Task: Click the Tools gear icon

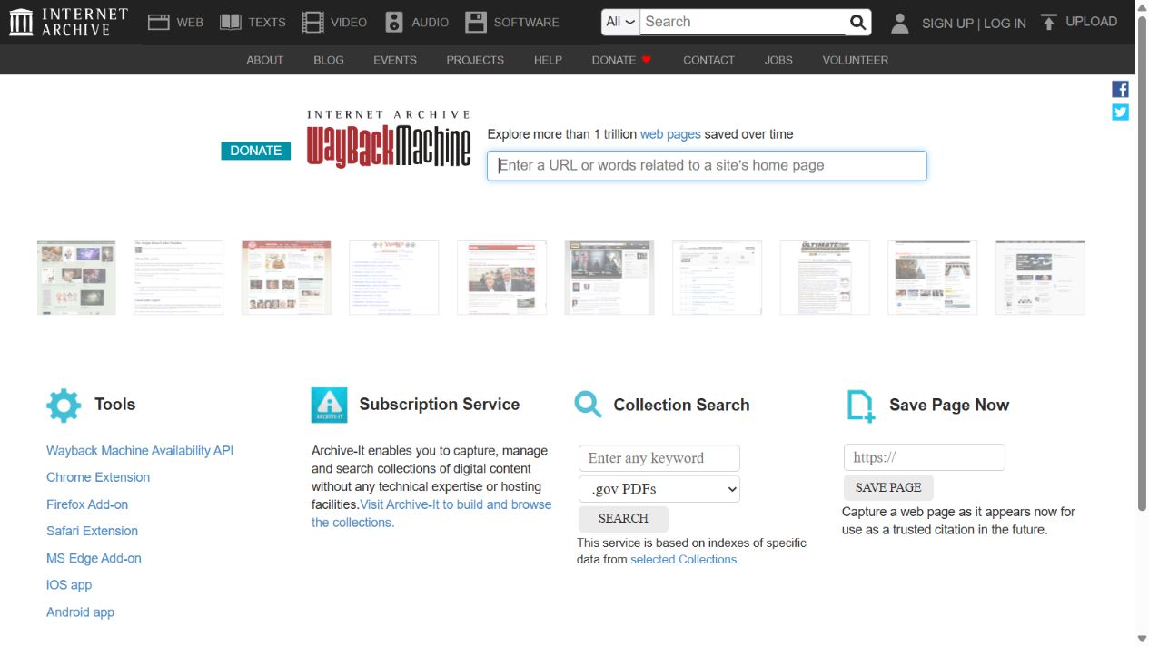Action: [x=64, y=405]
